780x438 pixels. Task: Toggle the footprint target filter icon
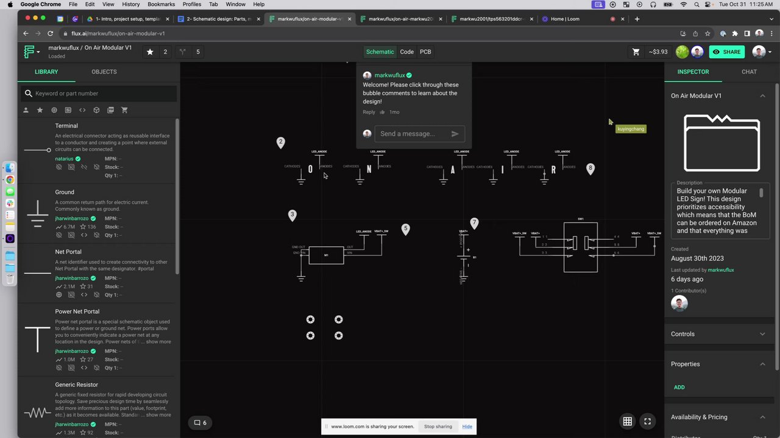[54, 110]
